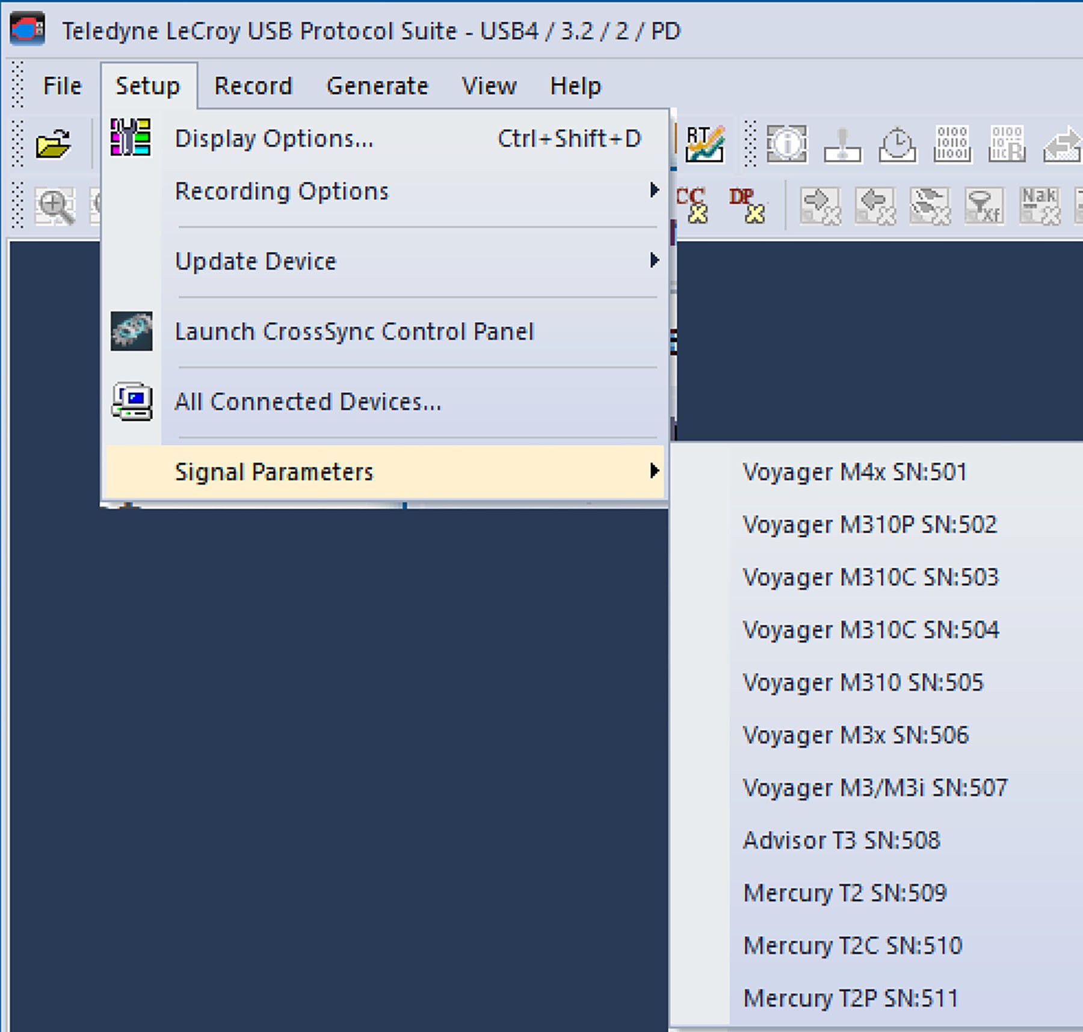Open the View menu
The width and height of the screenshot is (1083, 1032).
tap(489, 85)
